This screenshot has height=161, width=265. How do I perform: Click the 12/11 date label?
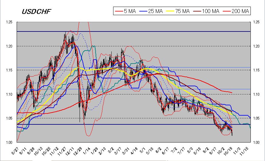click(69, 151)
